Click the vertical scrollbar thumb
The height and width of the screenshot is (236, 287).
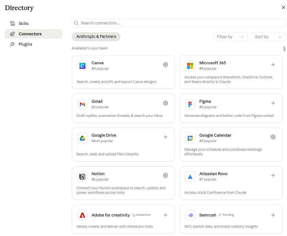point(284,49)
